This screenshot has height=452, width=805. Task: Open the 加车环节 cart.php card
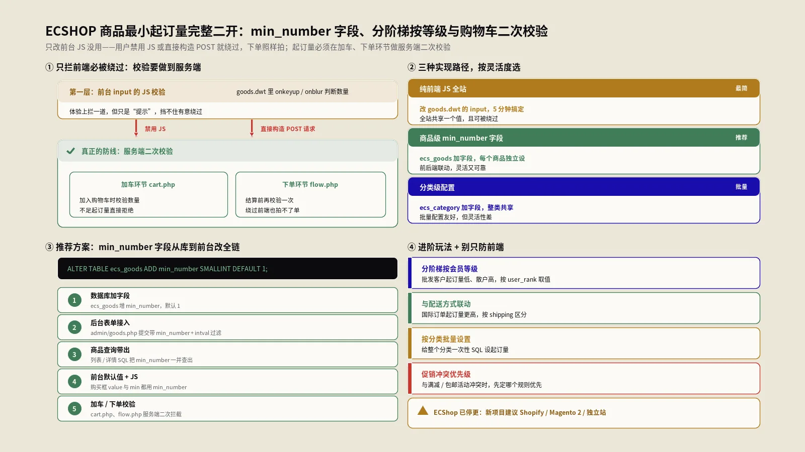(x=148, y=195)
